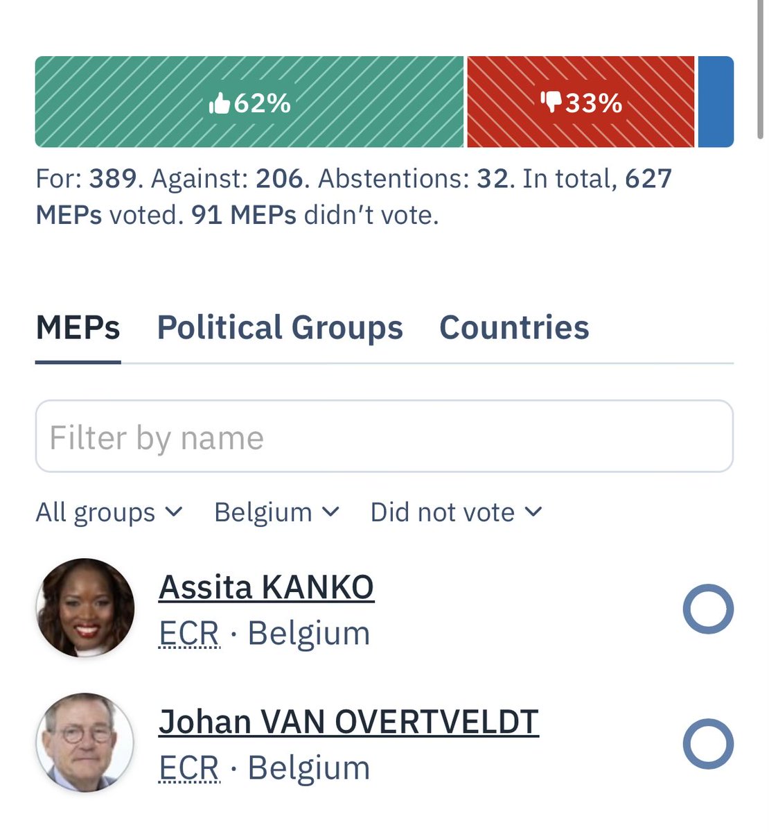Focus the Filter by name field

pos(384,436)
